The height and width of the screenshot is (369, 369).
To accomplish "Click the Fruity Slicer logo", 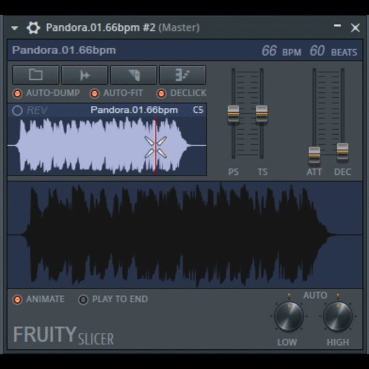I will [x=64, y=335].
